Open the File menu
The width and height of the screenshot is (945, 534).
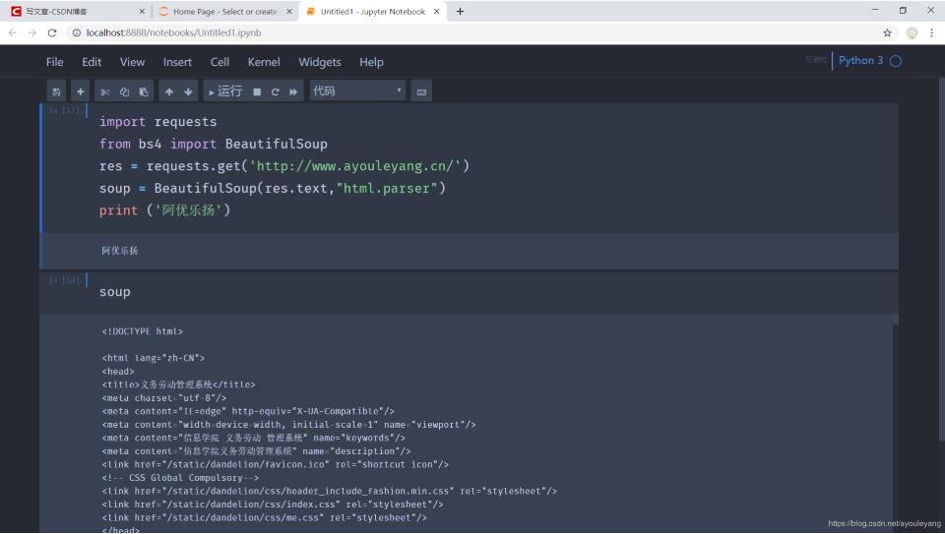pos(55,62)
